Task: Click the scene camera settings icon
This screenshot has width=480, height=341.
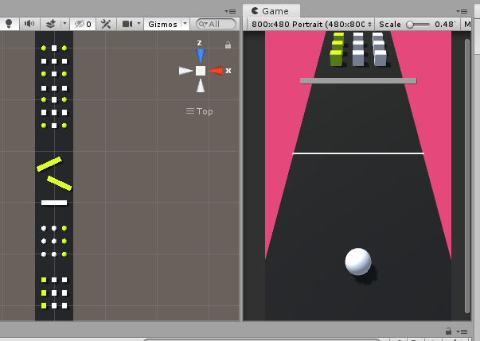Action: coord(127,24)
